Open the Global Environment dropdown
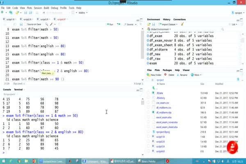This screenshot has height=164, width=246. click(x=159, y=30)
